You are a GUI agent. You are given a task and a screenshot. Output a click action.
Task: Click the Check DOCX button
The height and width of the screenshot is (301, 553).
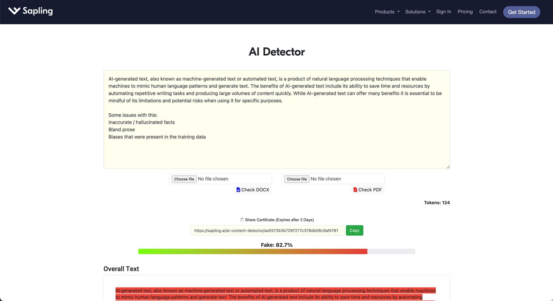pos(253,190)
